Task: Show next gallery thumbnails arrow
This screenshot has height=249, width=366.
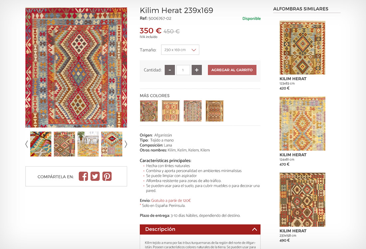Action: point(126,144)
